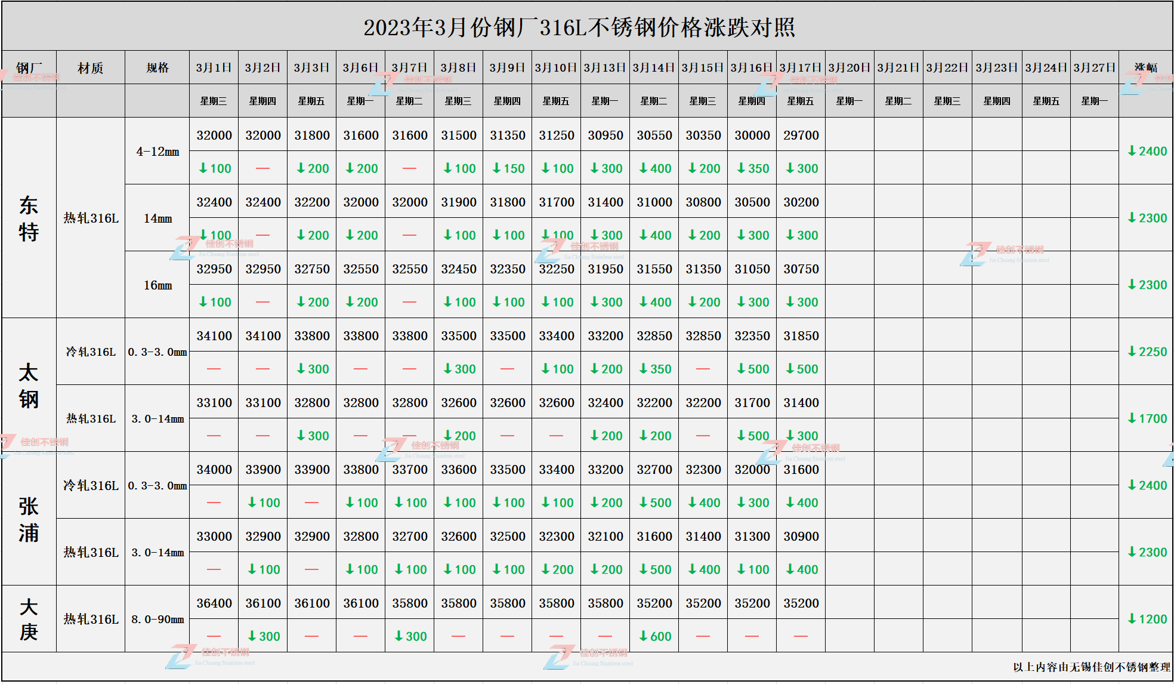This screenshot has width=1174, height=684.
Task: Select the 星期三 cell under 3月1日
Action: pos(214,100)
